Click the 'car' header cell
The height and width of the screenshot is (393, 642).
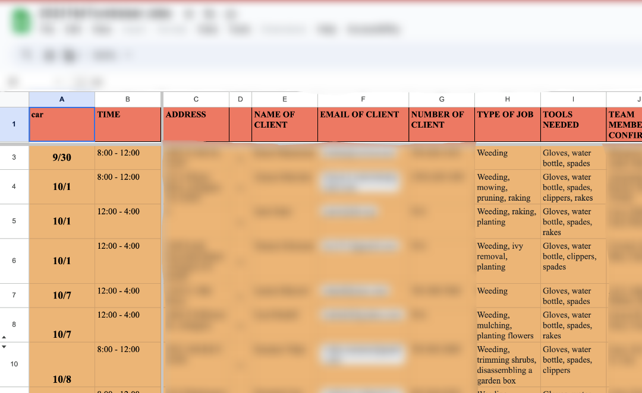62,124
